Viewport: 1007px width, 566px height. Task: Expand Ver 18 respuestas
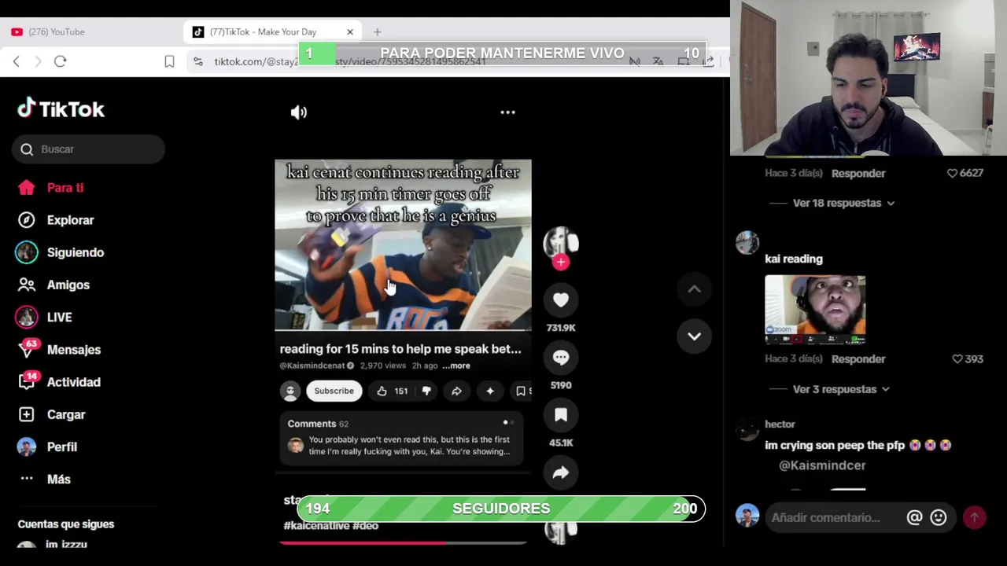pyautogui.click(x=843, y=203)
